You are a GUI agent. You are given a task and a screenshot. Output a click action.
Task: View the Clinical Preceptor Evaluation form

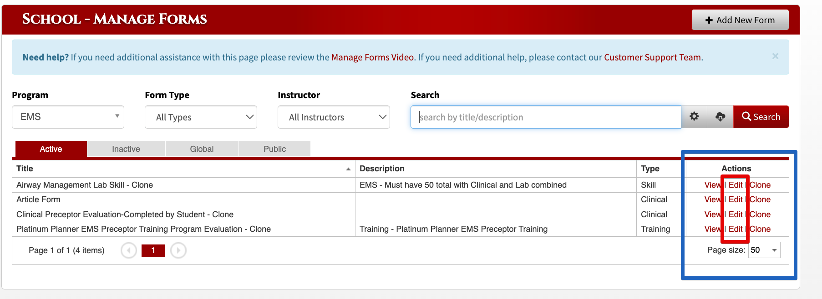pyautogui.click(x=713, y=214)
